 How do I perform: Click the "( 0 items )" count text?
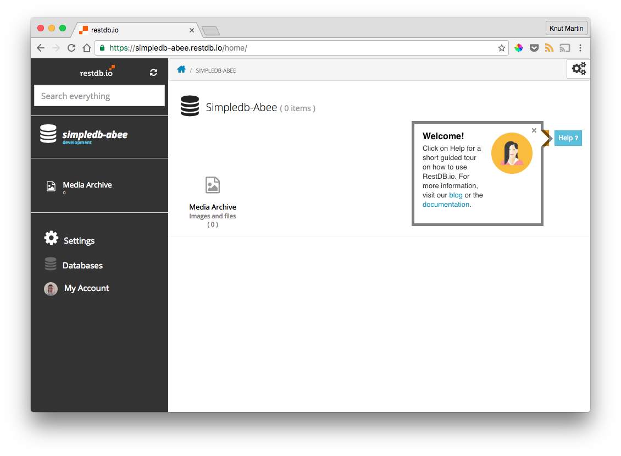(x=298, y=108)
